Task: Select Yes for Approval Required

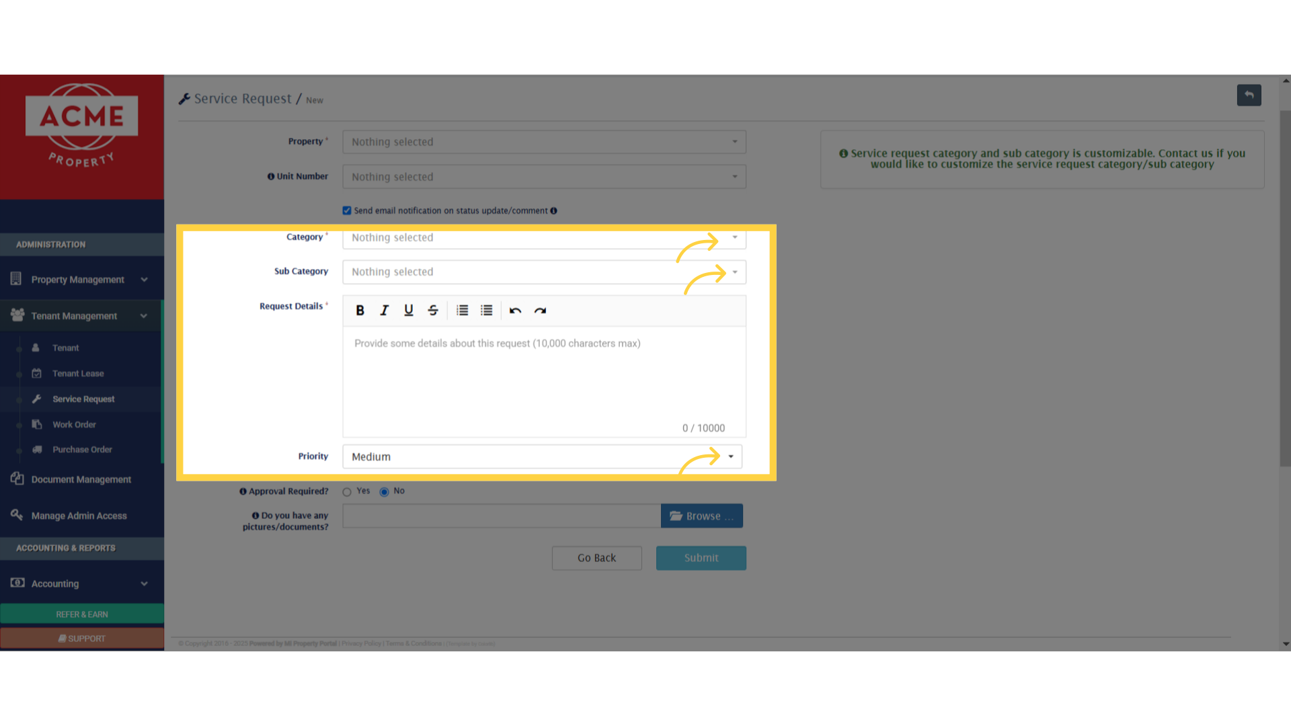Action: tap(347, 492)
